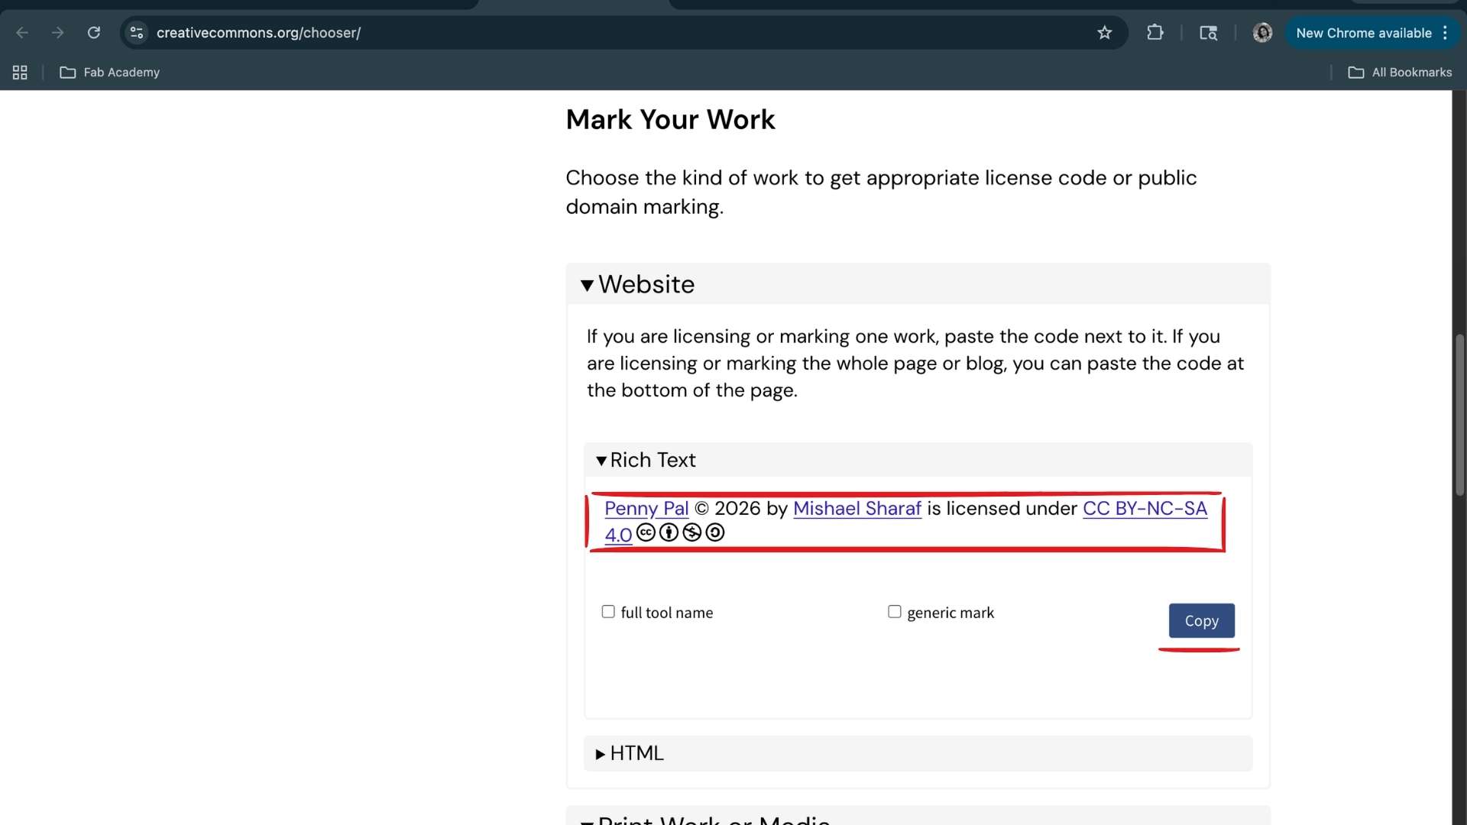Collapse the Website section
Screen dimensions: 1467x825
[918, 284]
